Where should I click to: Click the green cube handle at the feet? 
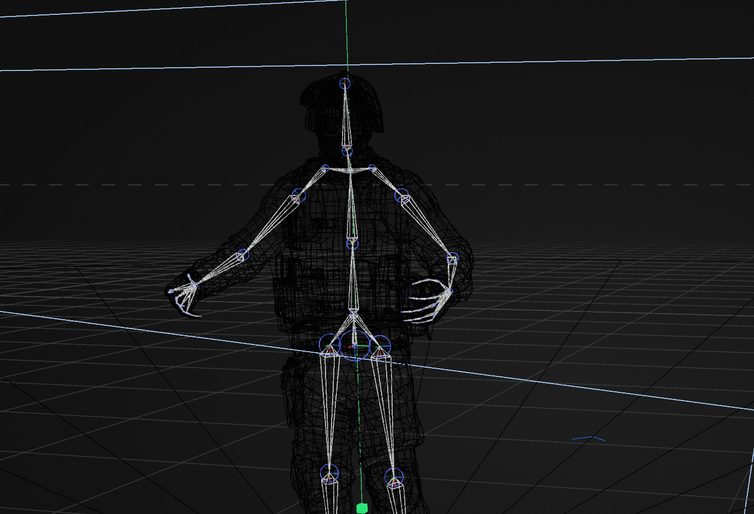[x=362, y=508]
